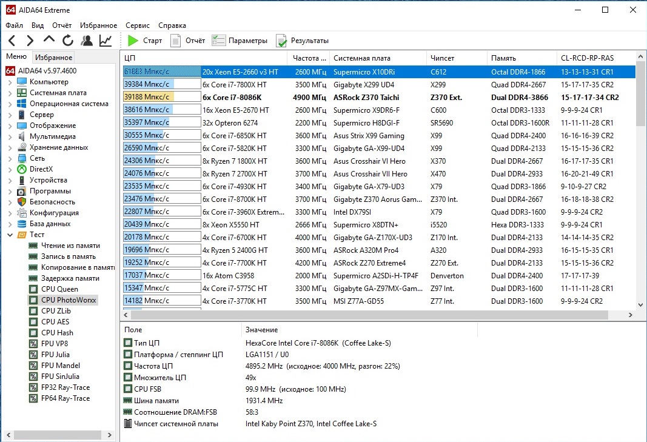Select the 20x Xeon E5-2660 v3 HT row
This screenshot has width=647, height=442.
click(379, 72)
